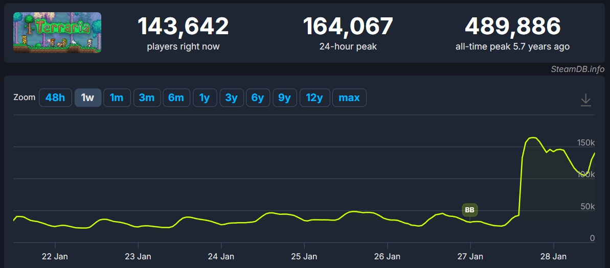Set the zoom to 3m
This screenshot has height=268, width=610.
pyautogui.click(x=147, y=98)
